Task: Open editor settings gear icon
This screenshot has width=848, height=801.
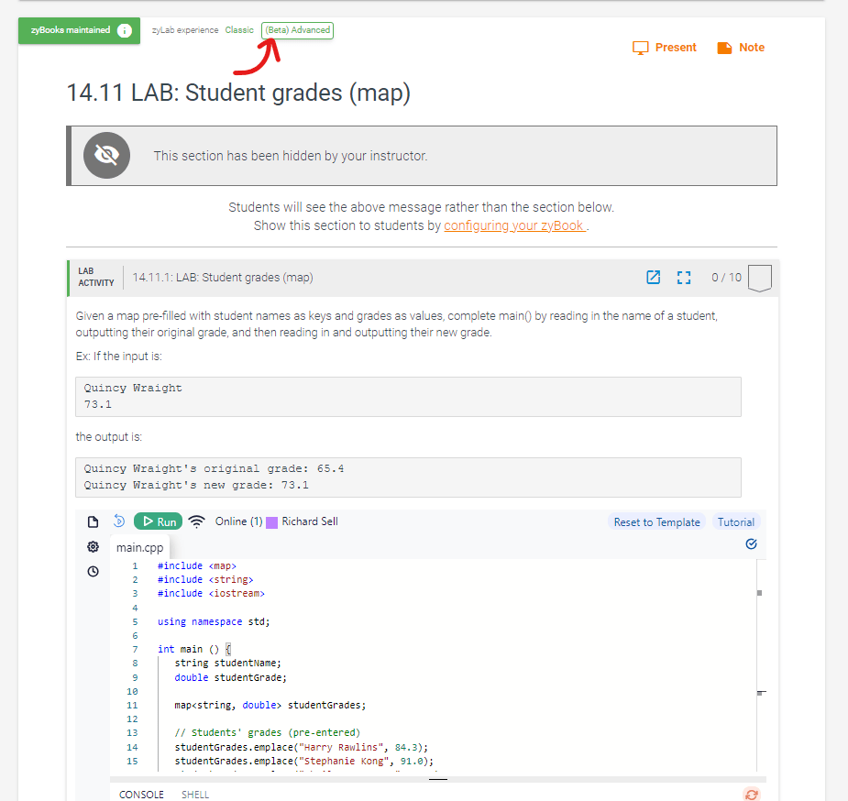Action: (x=93, y=546)
